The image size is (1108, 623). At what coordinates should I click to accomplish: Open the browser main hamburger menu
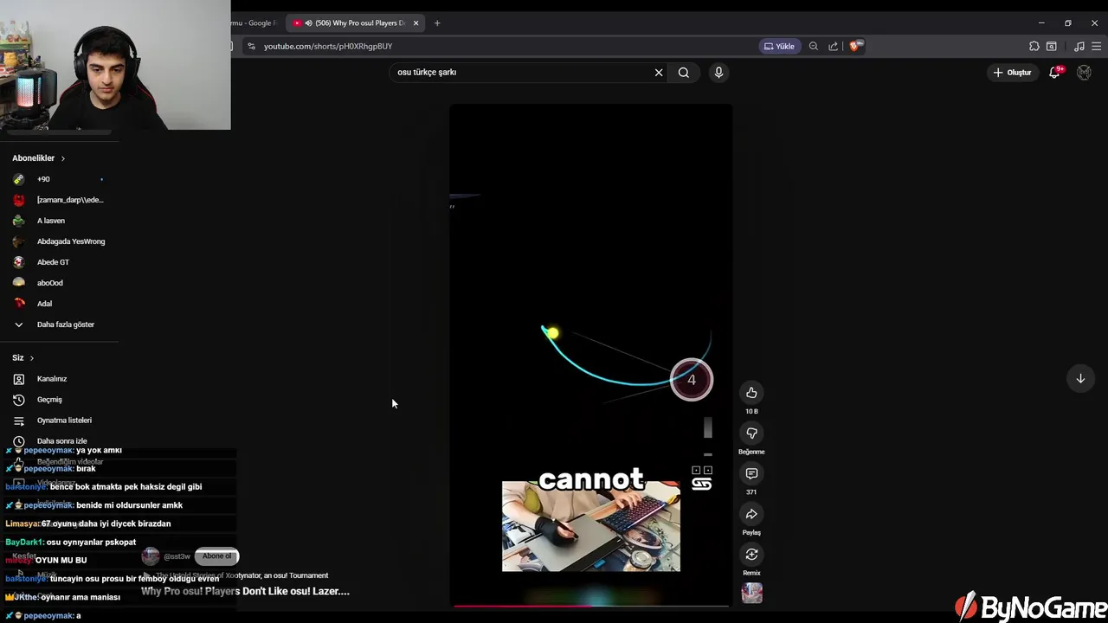[x=1097, y=46]
